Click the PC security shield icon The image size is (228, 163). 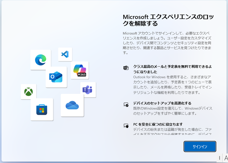(126, 126)
